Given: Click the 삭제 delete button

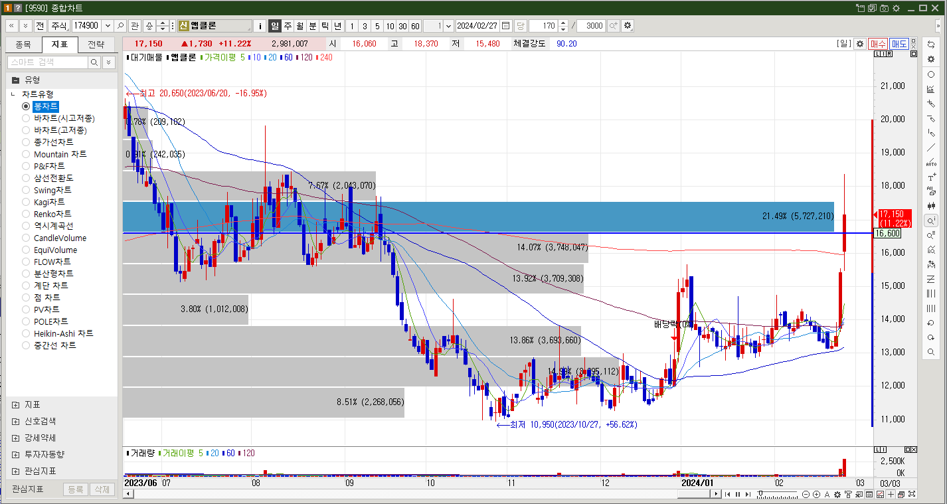Looking at the screenshot, I should [x=102, y=489].
